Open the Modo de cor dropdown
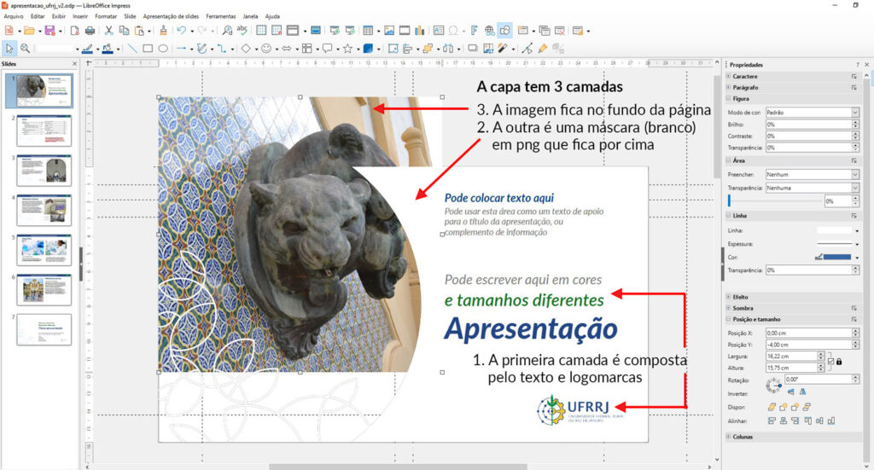Image resolution: width=874 pixels, height=470 pixels. [x=854, y=113]
